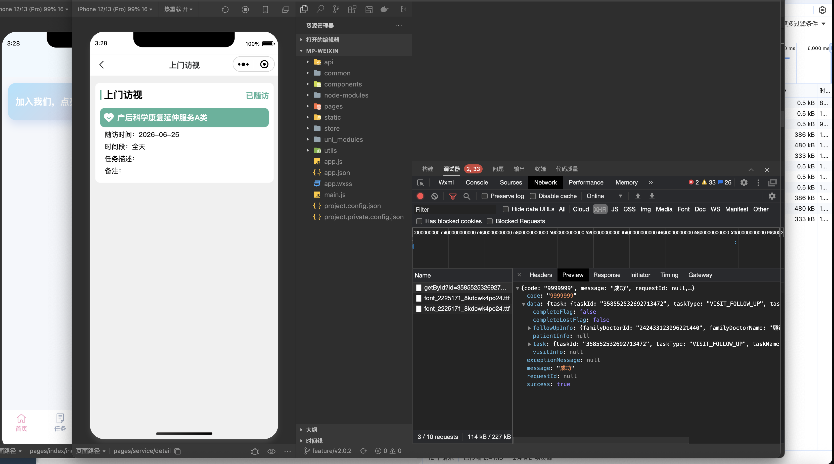Toggle the Cloud filter type
Screen dimensions: 834x464
coord(581,209)
